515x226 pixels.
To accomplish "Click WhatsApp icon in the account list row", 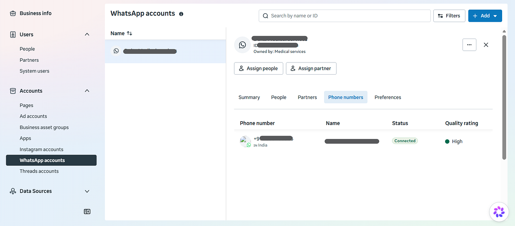I will point(116,51).
